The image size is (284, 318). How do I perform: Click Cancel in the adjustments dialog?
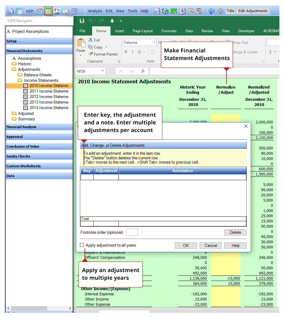point(211,245)
